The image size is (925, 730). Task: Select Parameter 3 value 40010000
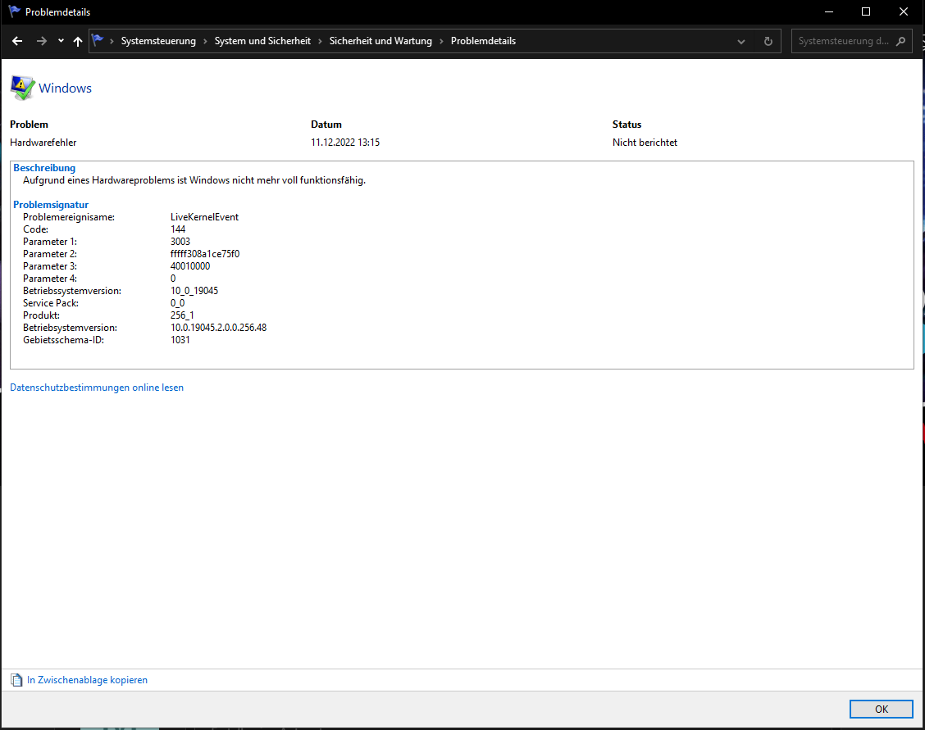(x=190, y=266)
